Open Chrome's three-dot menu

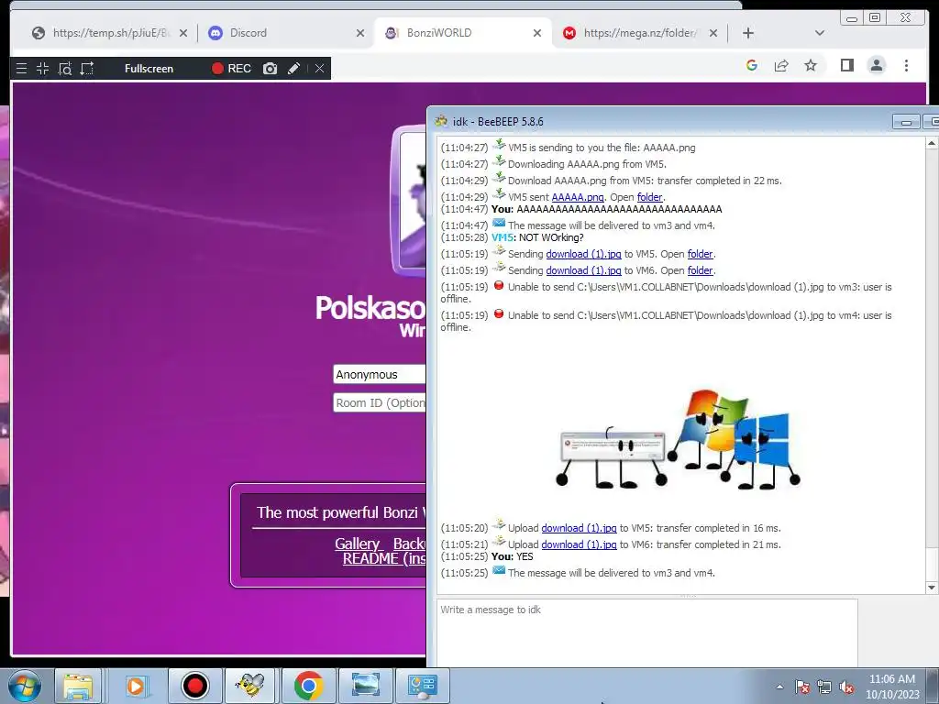(906, 65)
